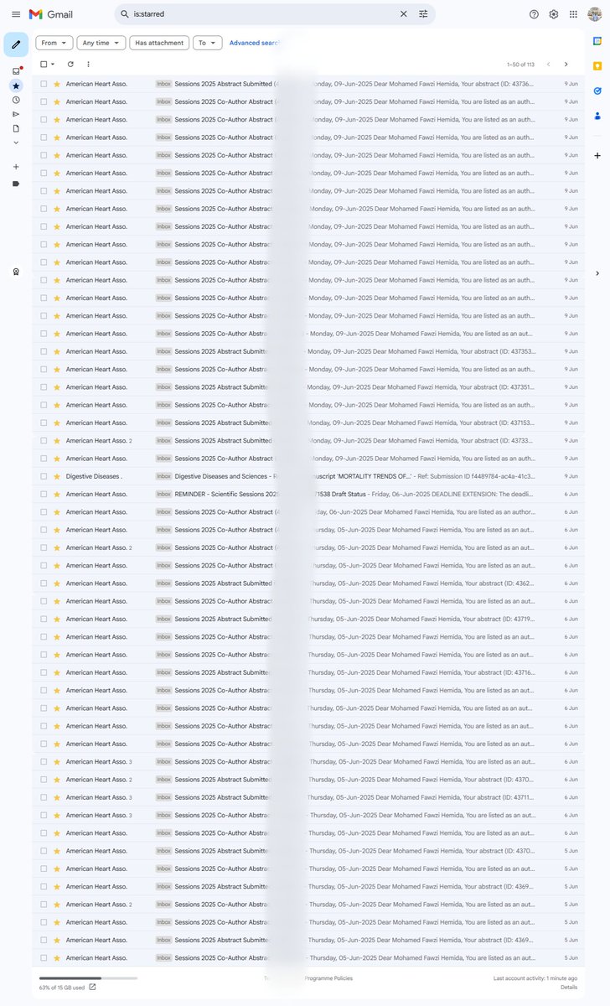The width and height of the screenshot is (610, 1006).
Task: Open email with abstract ID 4362
Action: click(308, 583)
